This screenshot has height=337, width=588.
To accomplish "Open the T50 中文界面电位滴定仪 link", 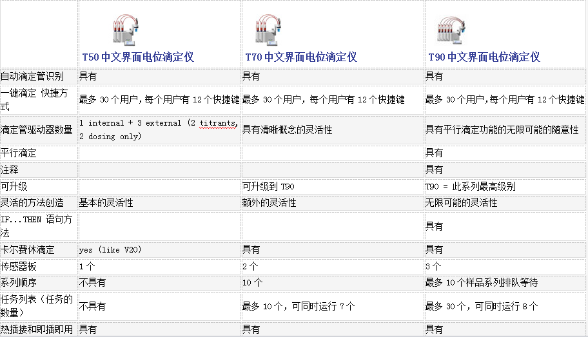I will pyautogui.click(x=138, y=57).
